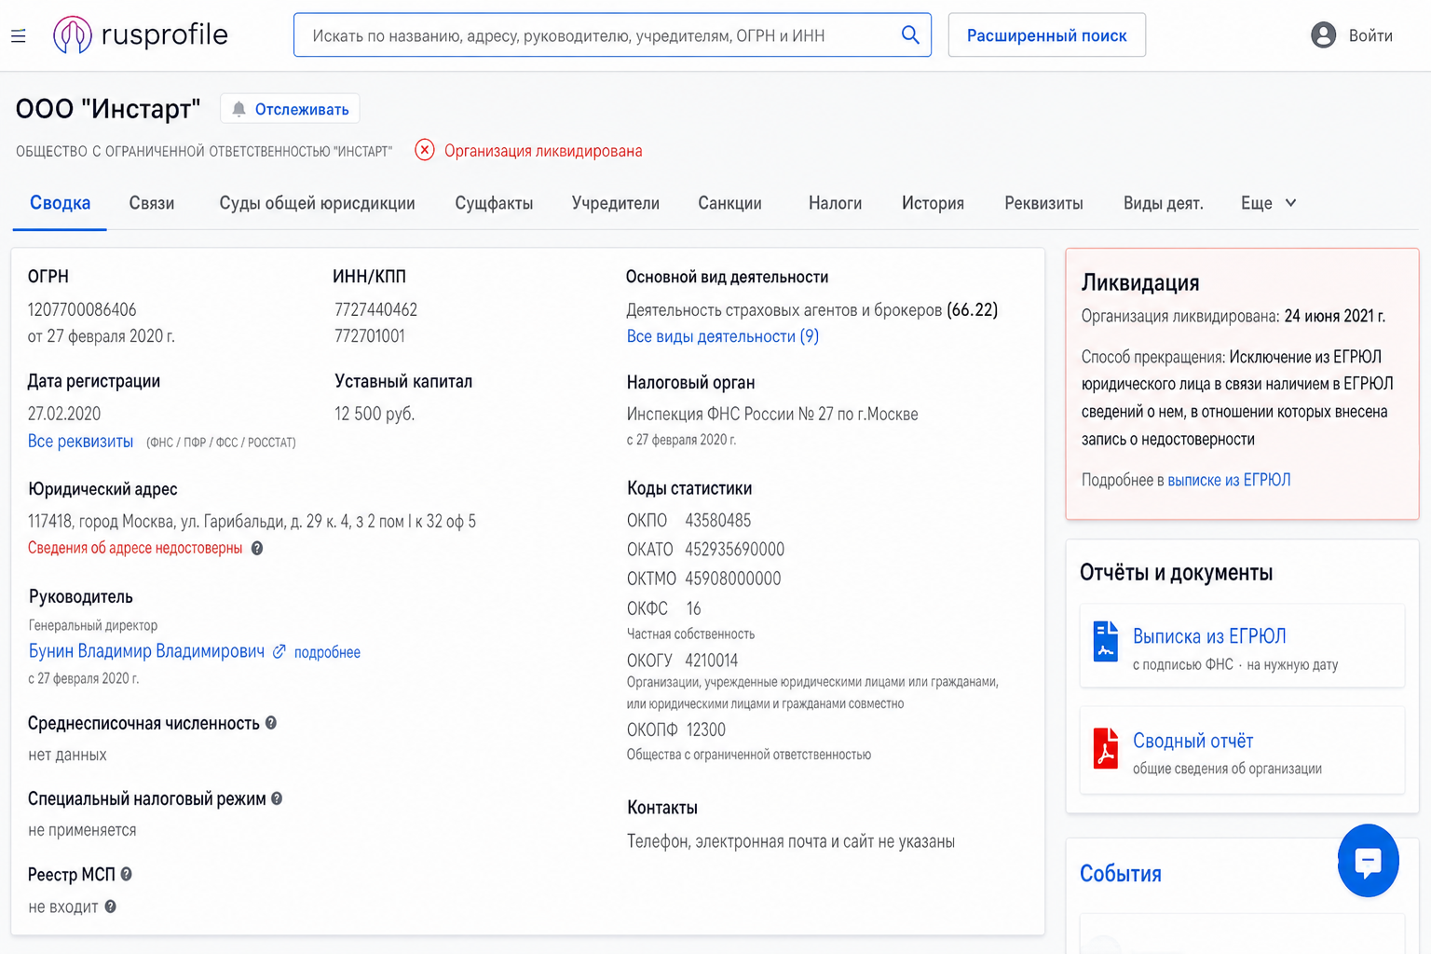Click the ОКФС code 16
Viewport: 1431px width, 954px height.
(694, 608)
